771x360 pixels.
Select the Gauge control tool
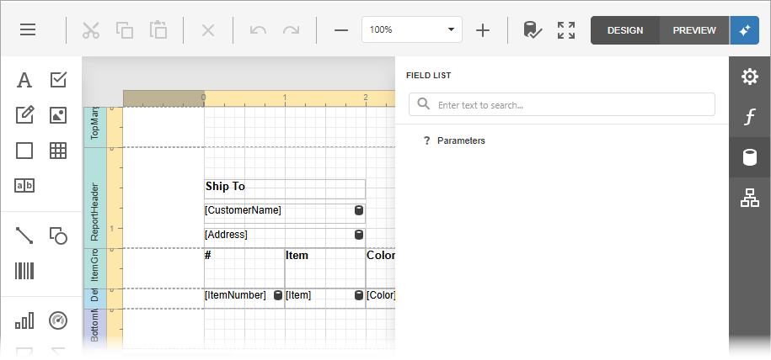58,320
